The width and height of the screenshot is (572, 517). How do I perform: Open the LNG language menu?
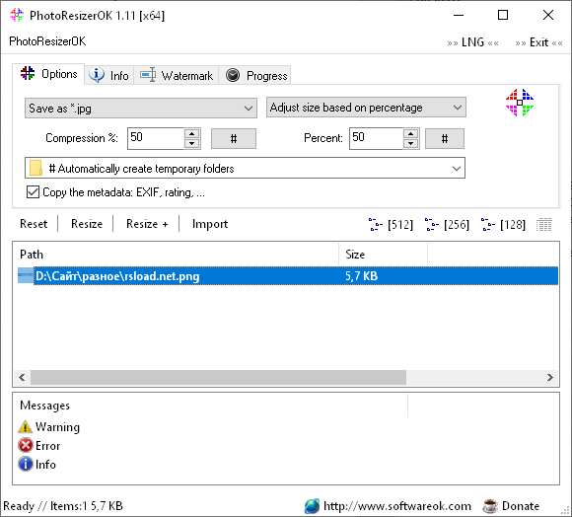[472, 42]
